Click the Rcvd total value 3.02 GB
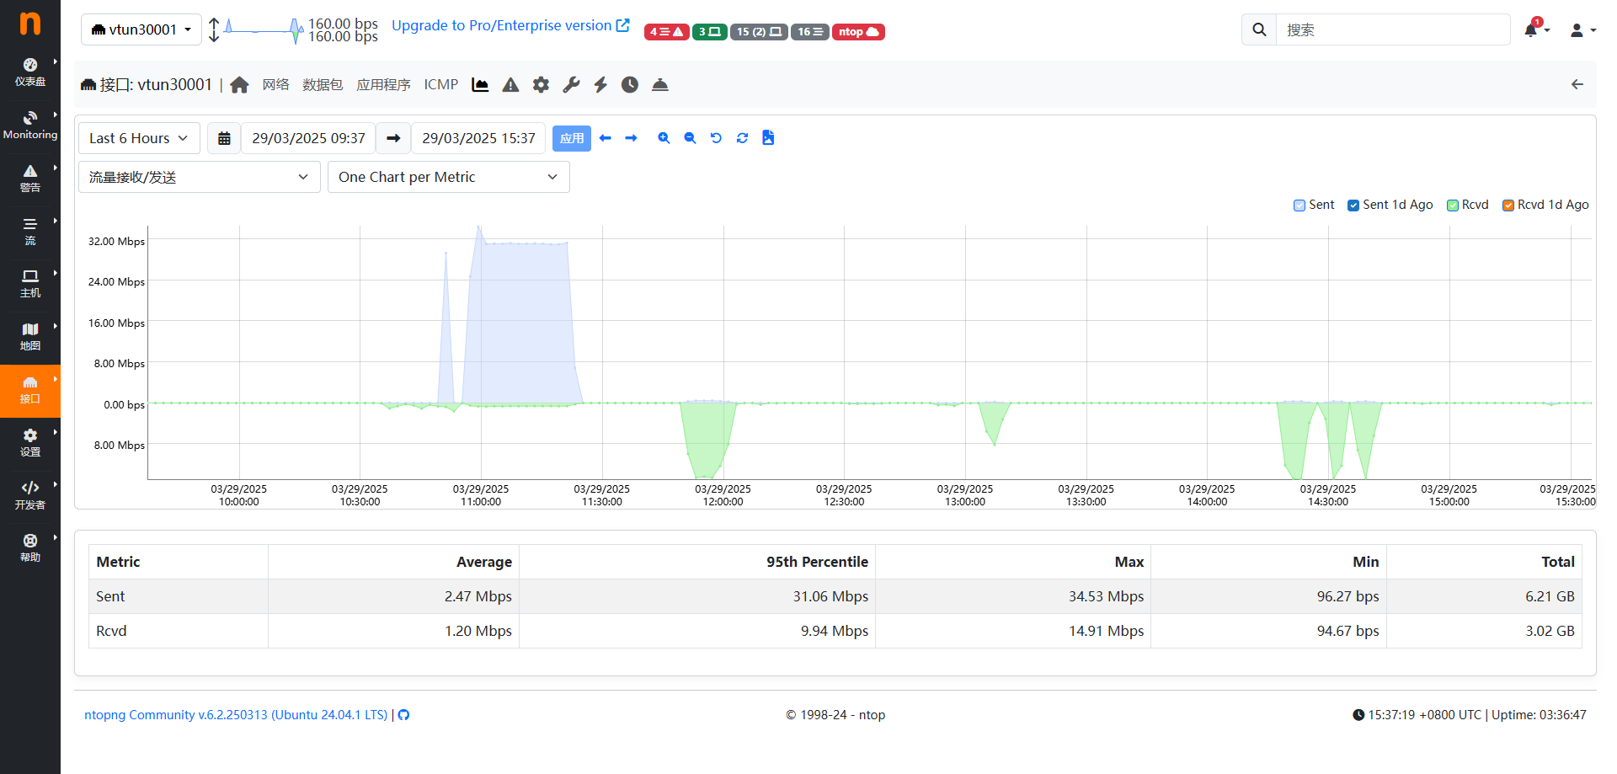Image resolution: width=1617 pixels, height=774 pixels. (x=1550, y=631)
